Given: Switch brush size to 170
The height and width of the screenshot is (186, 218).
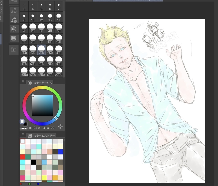Looking at the screenshot, I should point(33,50).
